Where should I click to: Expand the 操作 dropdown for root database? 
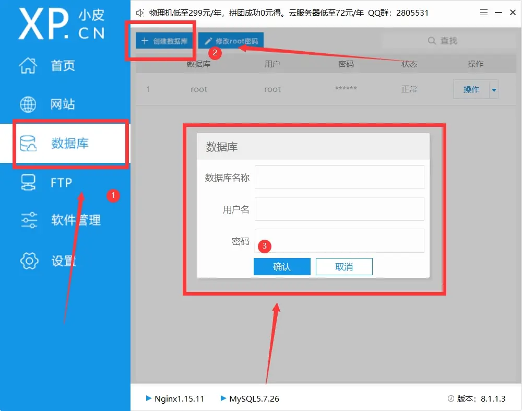[493, 89]
